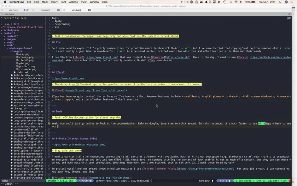Open the Time Machine menu bar icon

[x=225, y=2]
